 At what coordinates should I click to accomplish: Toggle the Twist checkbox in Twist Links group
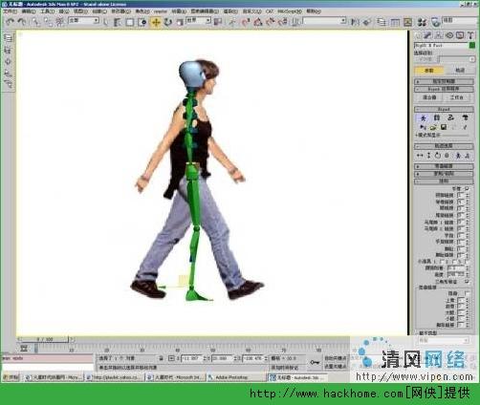pyautogui.click(x=467, y=293)
